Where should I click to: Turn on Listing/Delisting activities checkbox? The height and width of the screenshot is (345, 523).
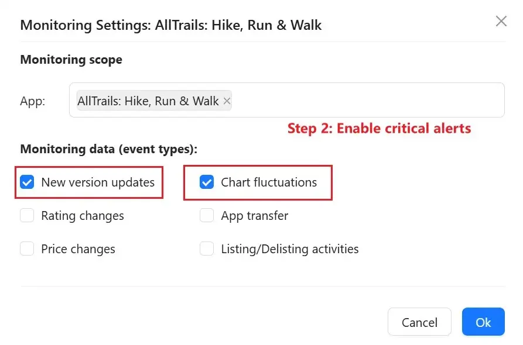pyautogui.click(x=207, y=249)
